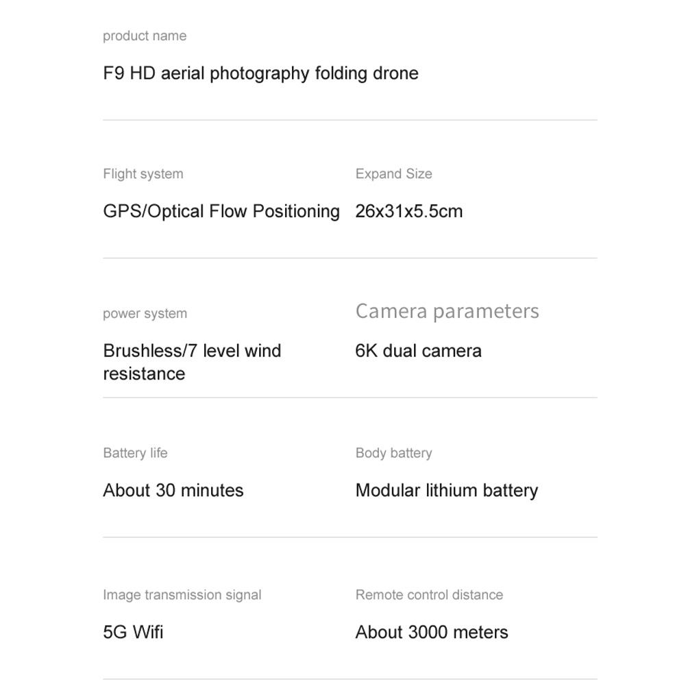Click the "Camera parameters" heading
Image resolution: width=699 pixels, height=699 pixels.
click(x=447, y=311)
